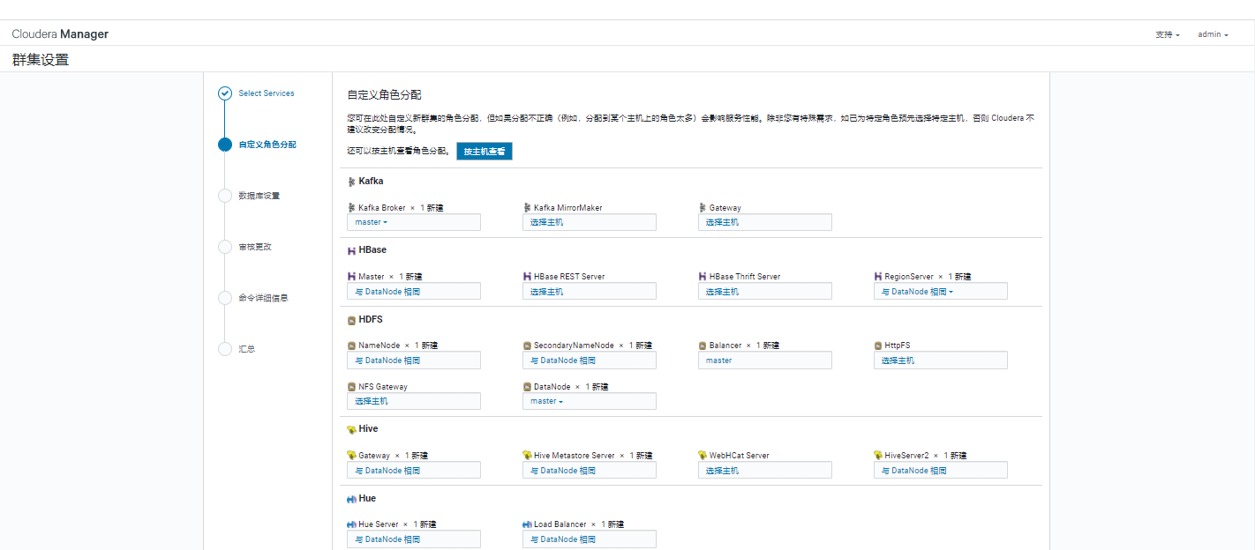Select the 审核更改 wizard step
The width and height of the screenshot is (1255, 550).
coord(255,247)
